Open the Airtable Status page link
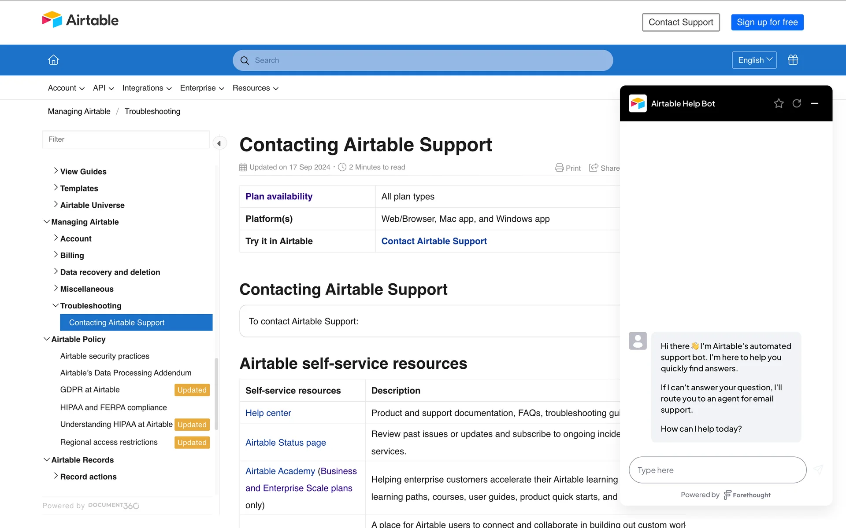The height and width of the screenshot is (528, 846). [x=286, y=443]
